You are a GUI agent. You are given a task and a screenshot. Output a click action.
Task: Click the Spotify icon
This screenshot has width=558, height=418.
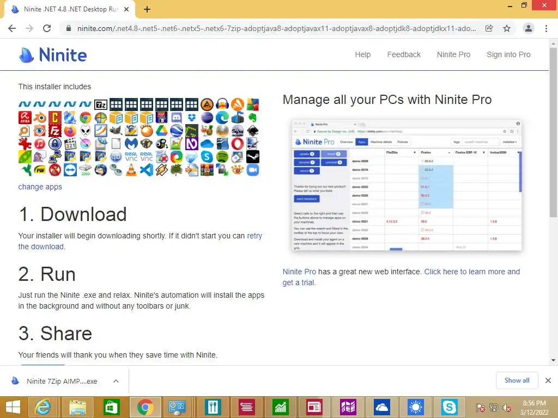pos(222,157)
